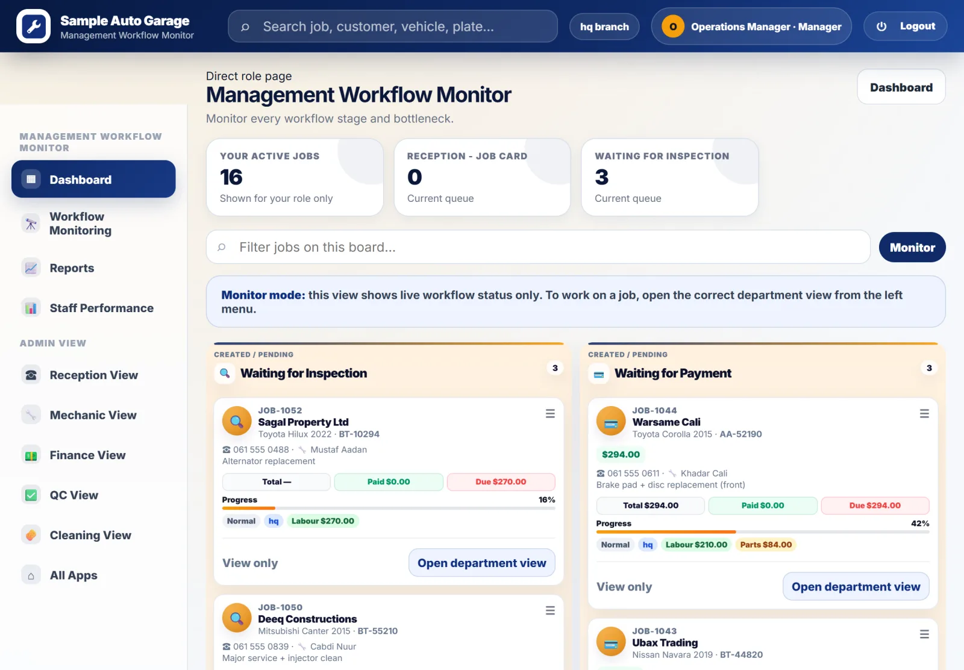Viewport: 964px width, 670px height.
Task: Click the Waiting for Inspection stat card
Action: click(669, 177)
